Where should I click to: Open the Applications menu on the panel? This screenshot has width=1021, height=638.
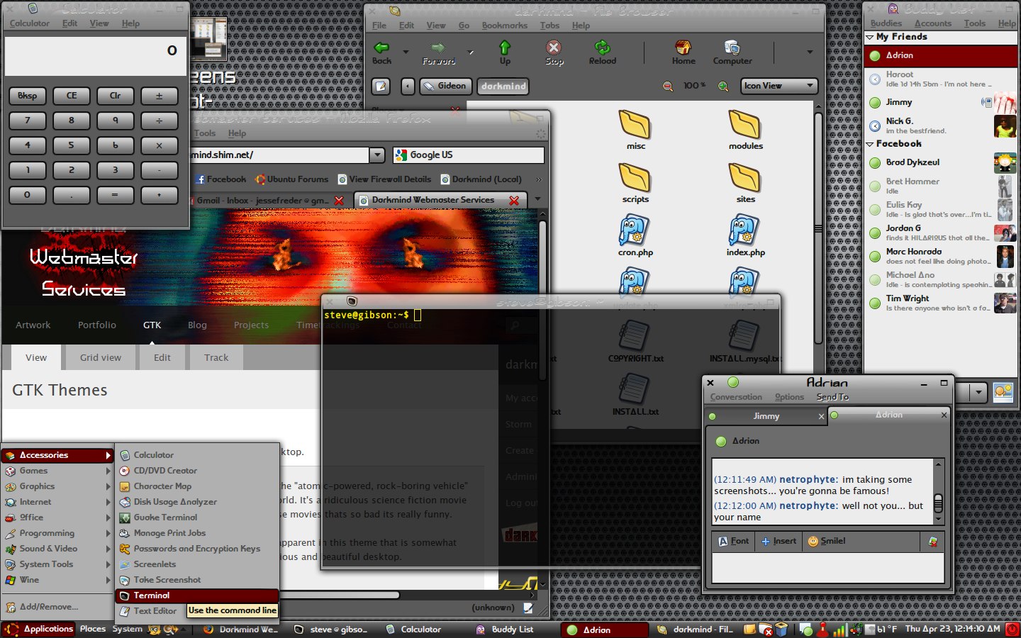[x=39, y=629]
